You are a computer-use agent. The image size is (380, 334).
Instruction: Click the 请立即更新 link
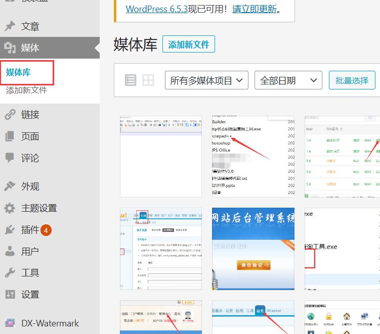point(255,9)
